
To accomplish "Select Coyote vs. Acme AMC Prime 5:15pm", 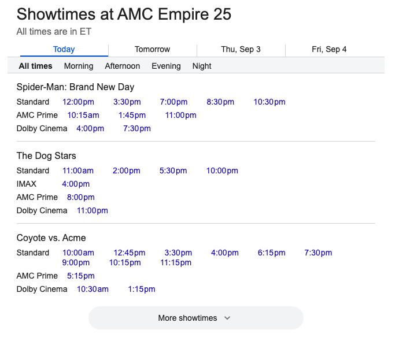I will pos(80,276).
